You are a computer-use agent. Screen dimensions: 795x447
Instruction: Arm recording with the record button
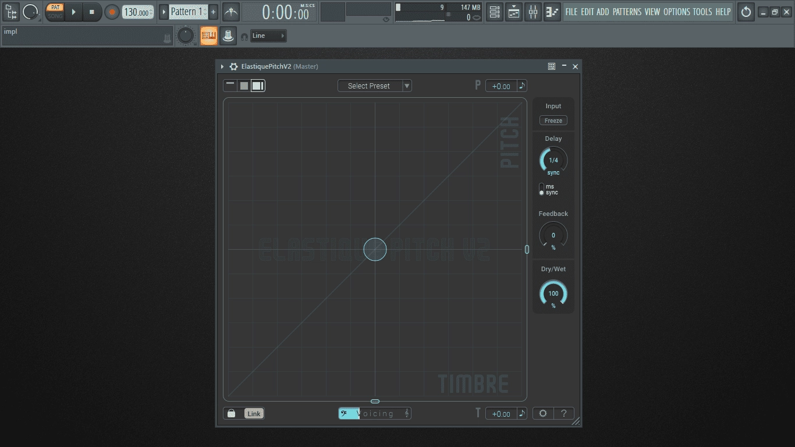coord(111,12)
